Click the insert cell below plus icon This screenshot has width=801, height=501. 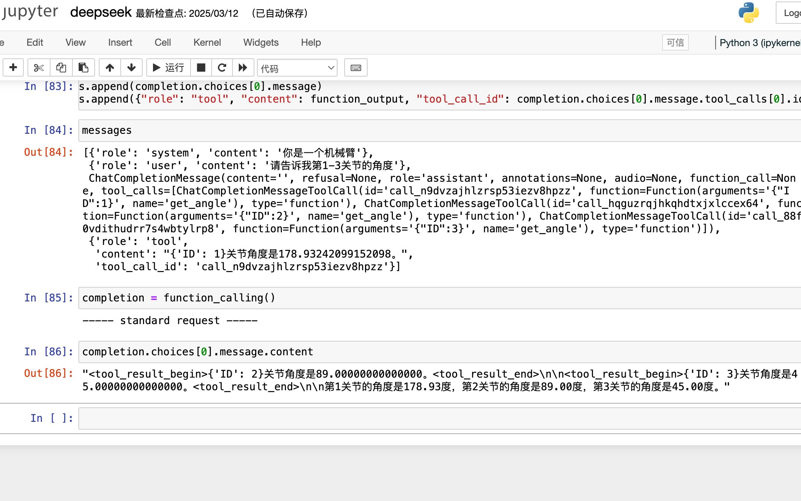tap(13, 68)
